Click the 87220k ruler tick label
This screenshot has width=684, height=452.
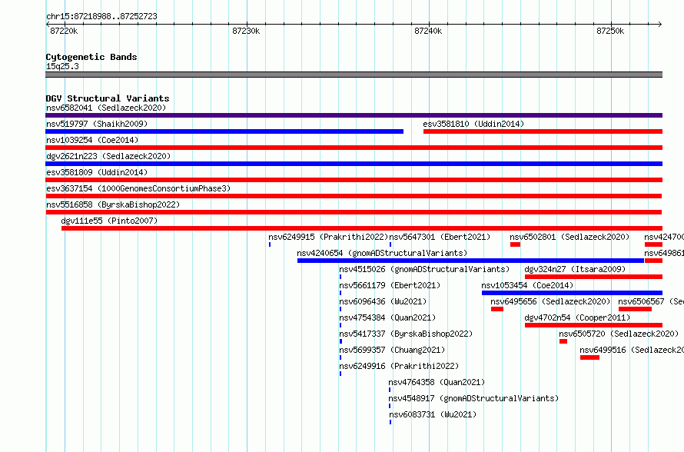coord(64,31)
